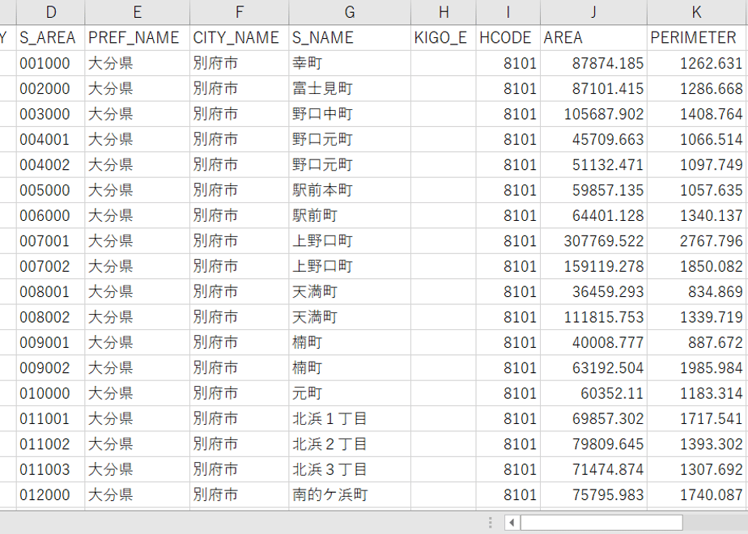
Task: Click S_NAME cell 幸町
Action: pyautogui.click(x=350, y=63)
